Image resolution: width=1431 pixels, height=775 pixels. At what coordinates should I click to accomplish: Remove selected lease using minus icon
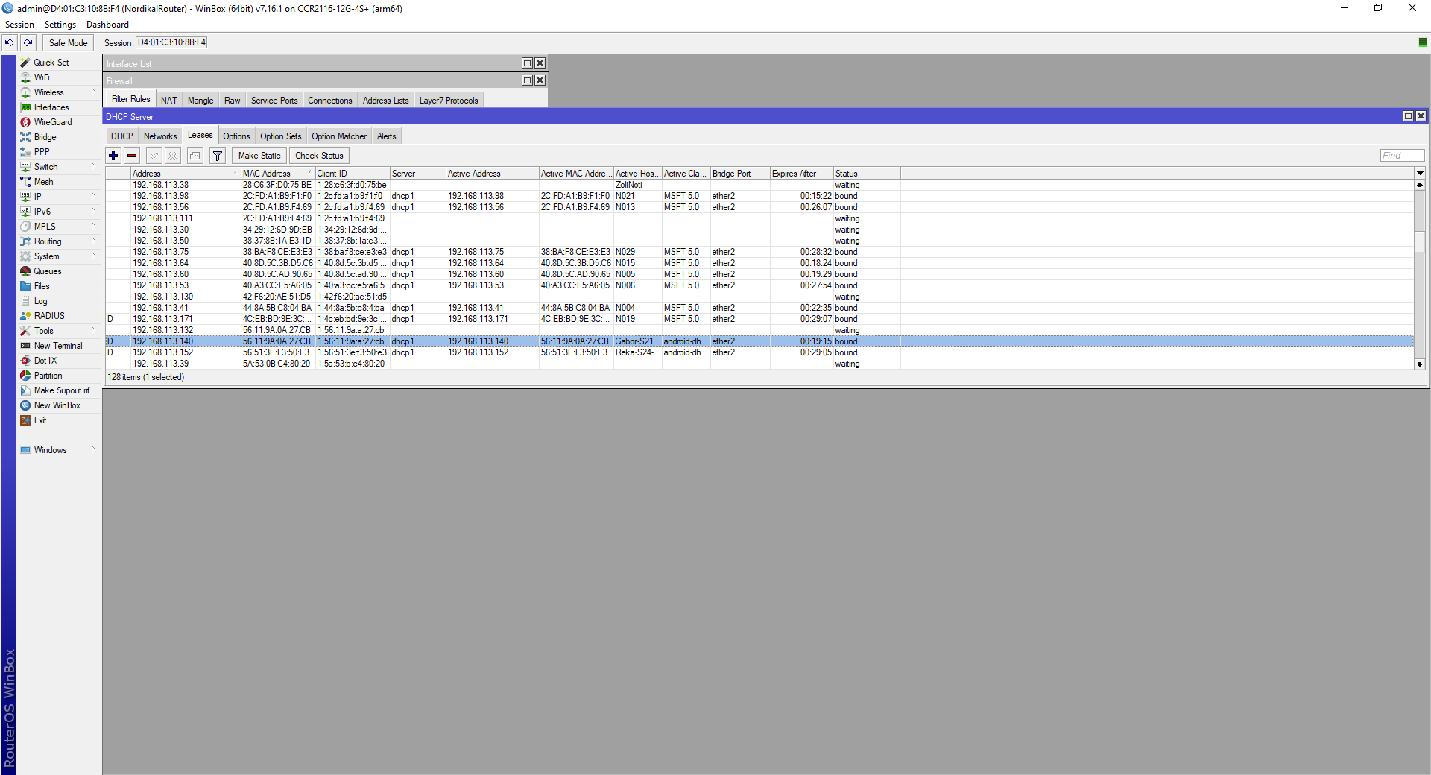coord(132,155)
